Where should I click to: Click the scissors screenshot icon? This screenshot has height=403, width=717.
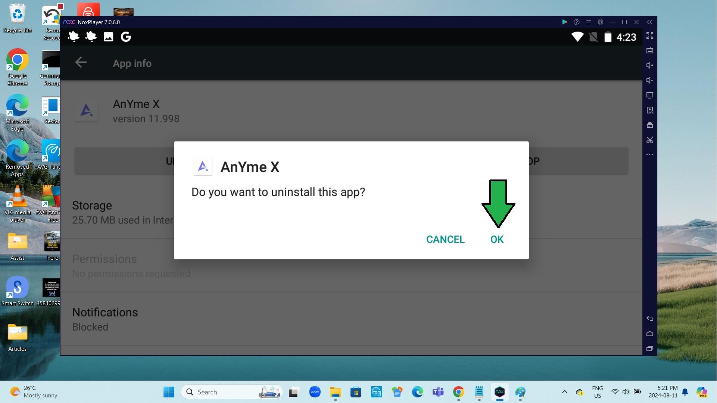(x=650, y=140)
